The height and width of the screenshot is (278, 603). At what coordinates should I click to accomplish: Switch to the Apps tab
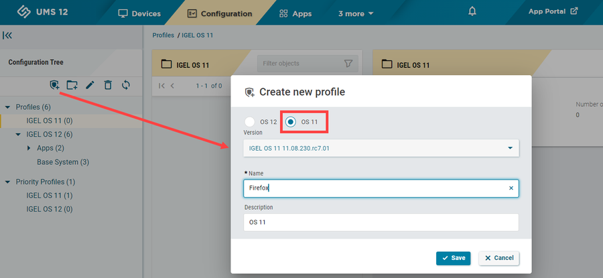295,13
